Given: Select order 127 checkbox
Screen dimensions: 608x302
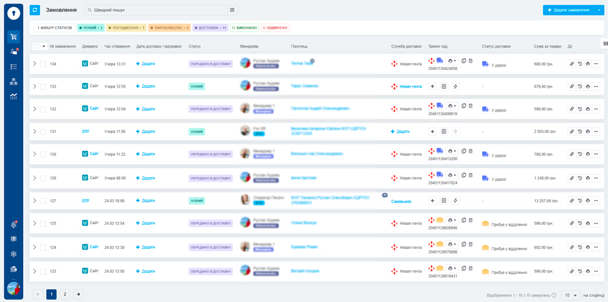Looking at the screenshot, I should coord(43,201).
